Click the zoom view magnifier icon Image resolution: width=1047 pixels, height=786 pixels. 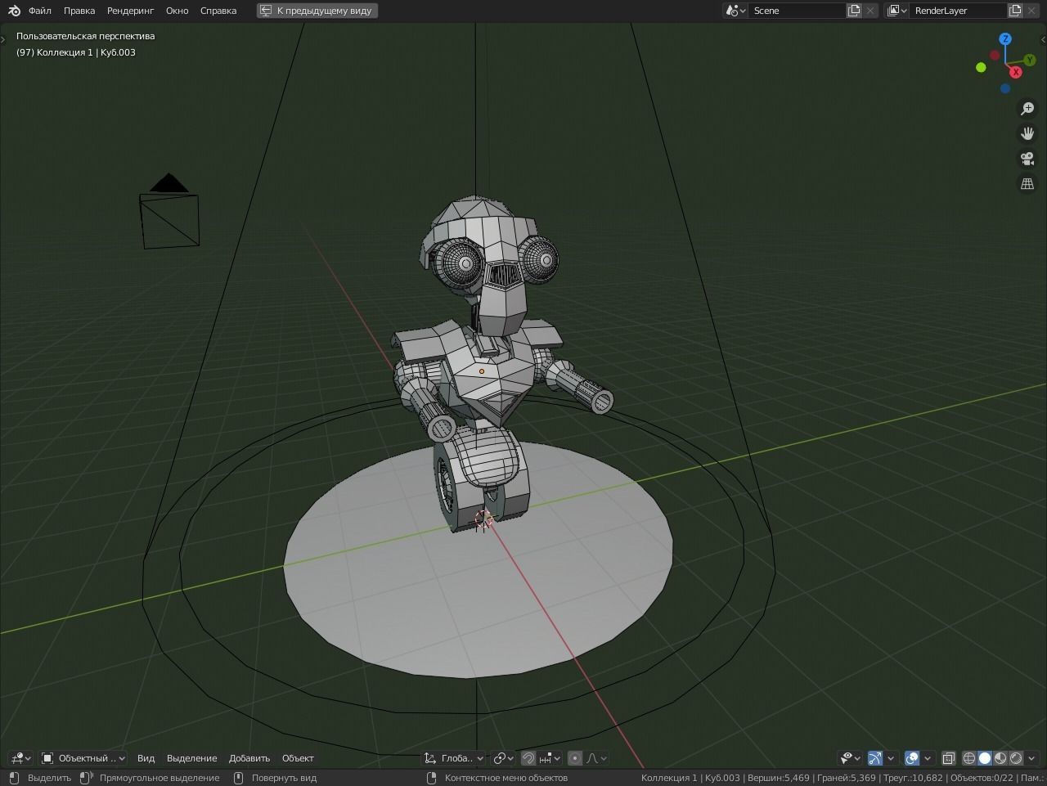coord(1027,108)
